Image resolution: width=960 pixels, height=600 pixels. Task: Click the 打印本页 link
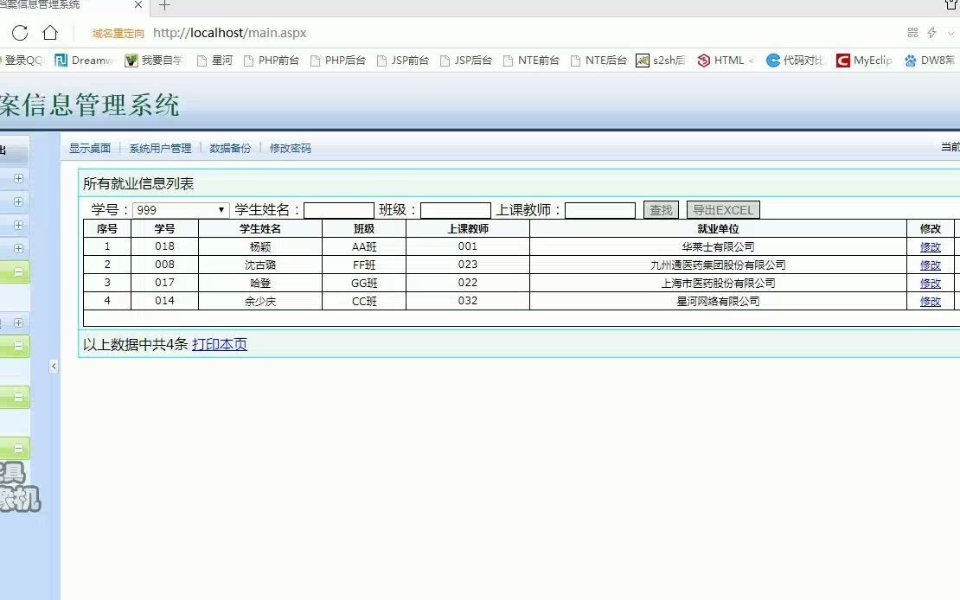tap(220, 344)
